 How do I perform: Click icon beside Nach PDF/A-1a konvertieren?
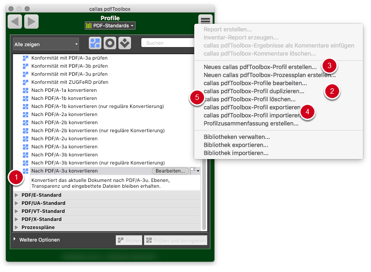coord(25,90)
